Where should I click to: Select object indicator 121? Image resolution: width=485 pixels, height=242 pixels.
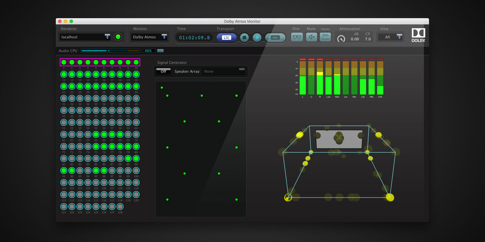click(x=64, y=206)
